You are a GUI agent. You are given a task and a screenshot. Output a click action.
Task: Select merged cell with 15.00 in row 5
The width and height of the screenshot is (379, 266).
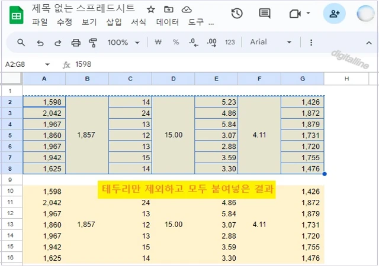point(174,135)
